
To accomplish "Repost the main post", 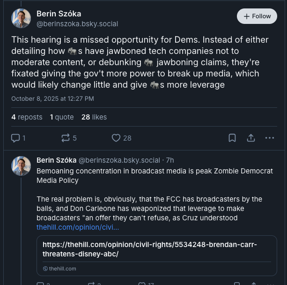I will click(x=69, y=138).
